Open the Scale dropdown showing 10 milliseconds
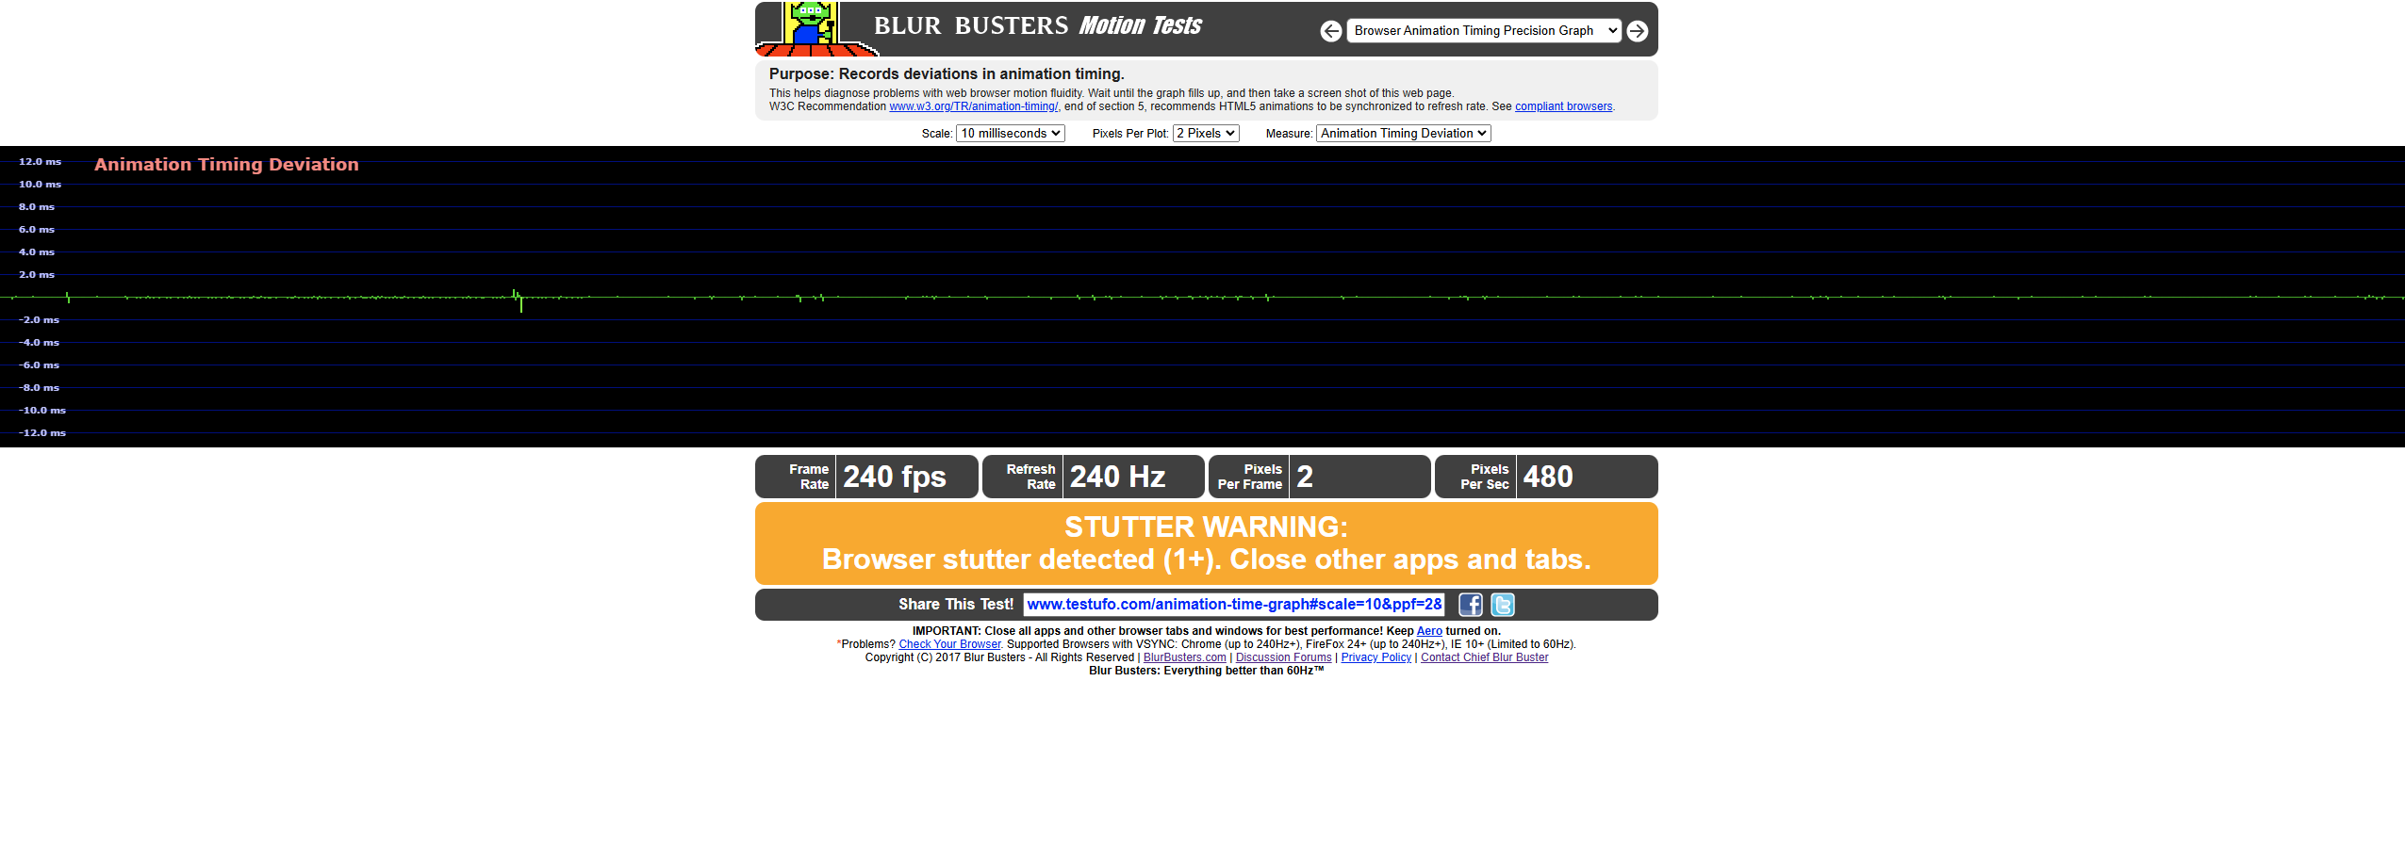2405x843 pixels. click(1011, 134)
